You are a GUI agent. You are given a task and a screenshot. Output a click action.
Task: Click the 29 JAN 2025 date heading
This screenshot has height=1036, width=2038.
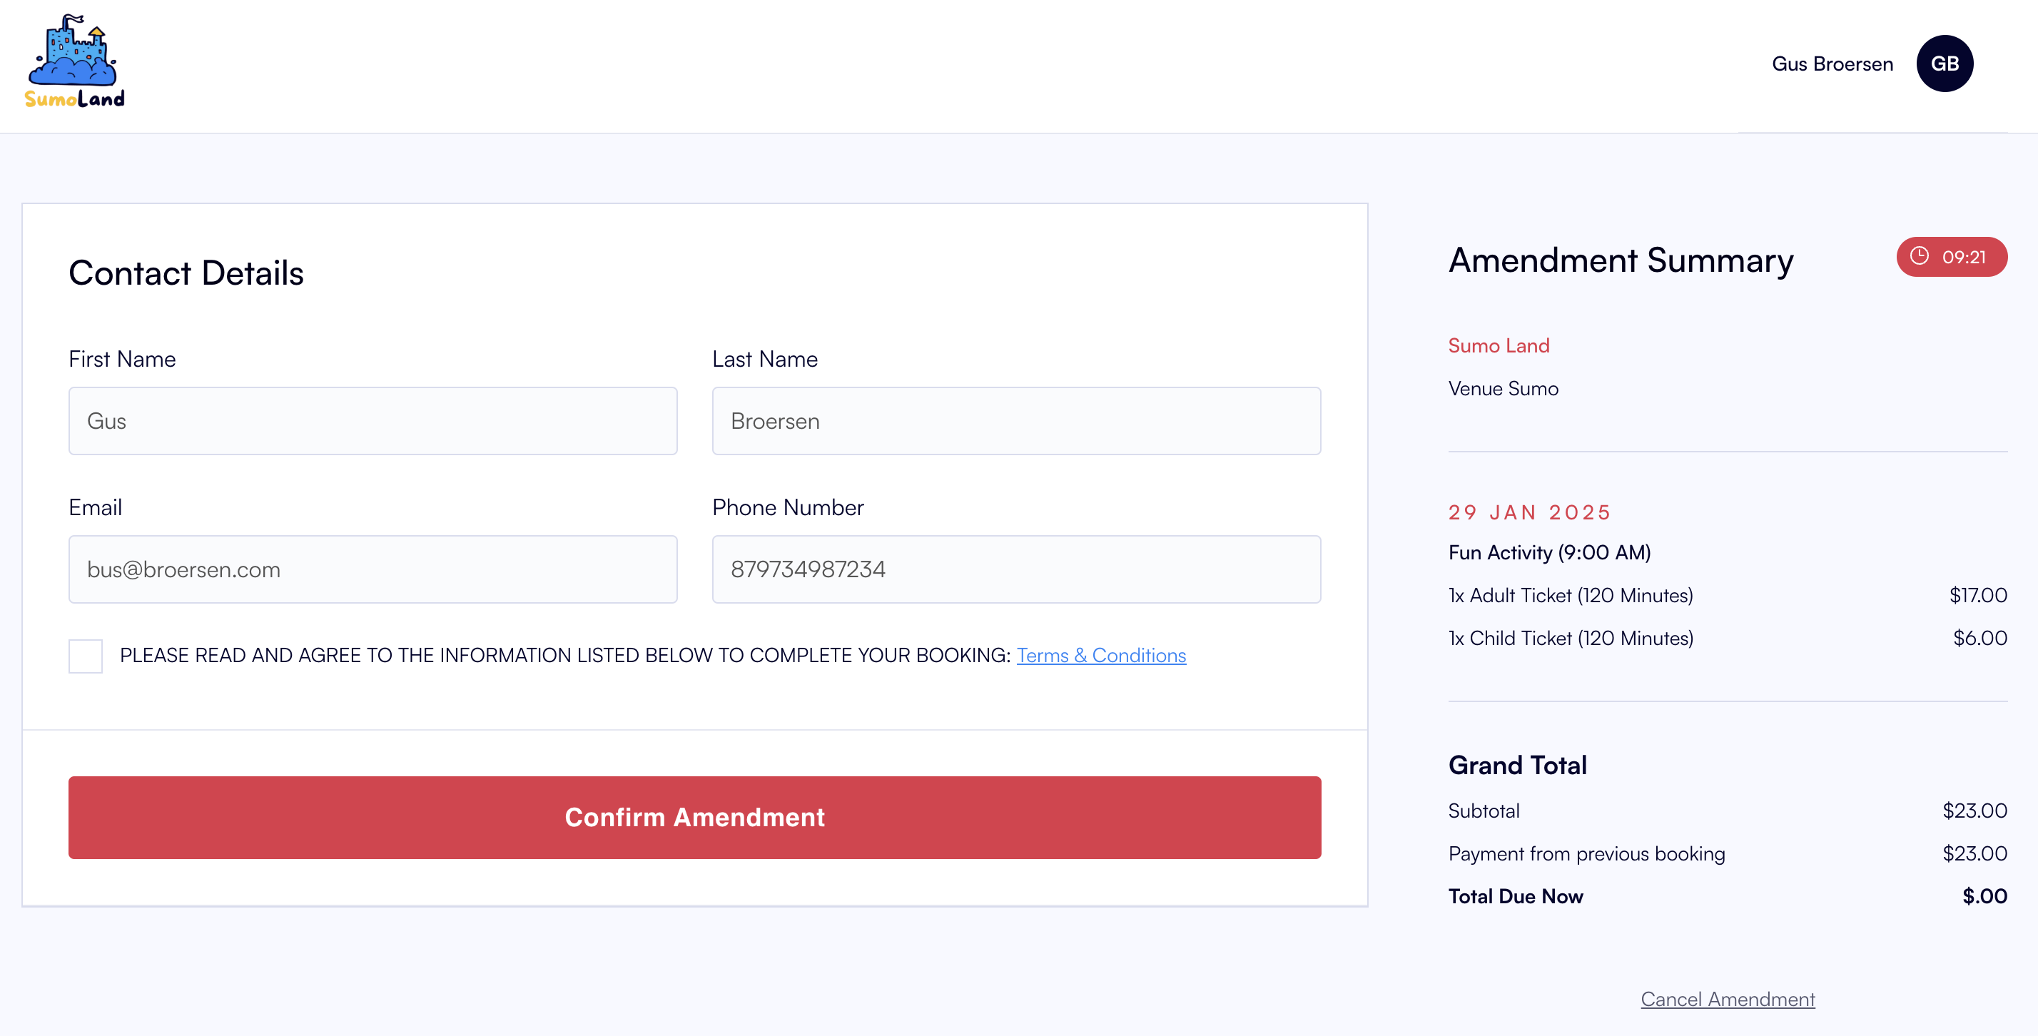(1529, 512)
